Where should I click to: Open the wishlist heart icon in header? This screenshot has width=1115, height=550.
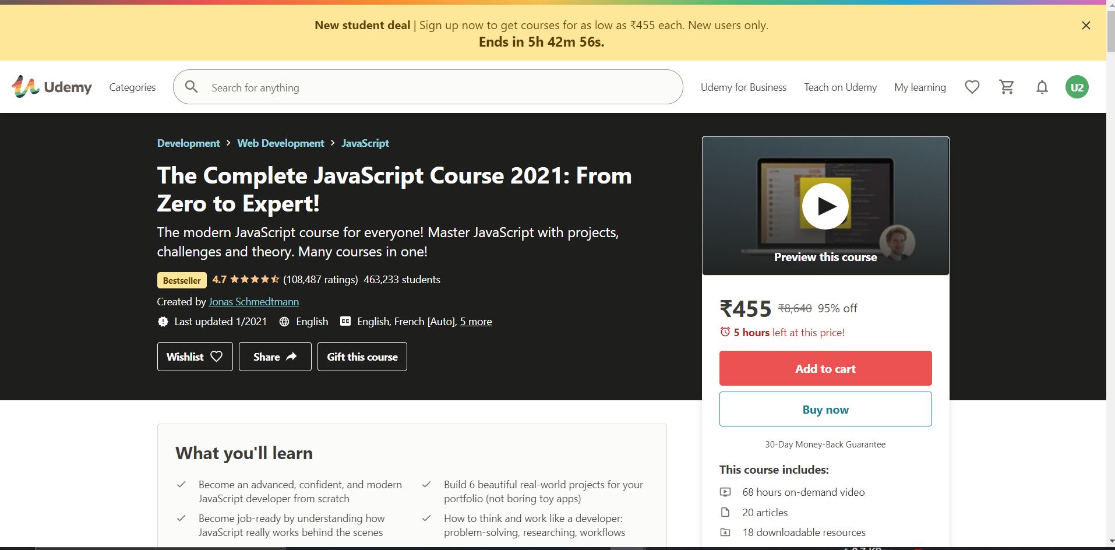pos(972,87)
